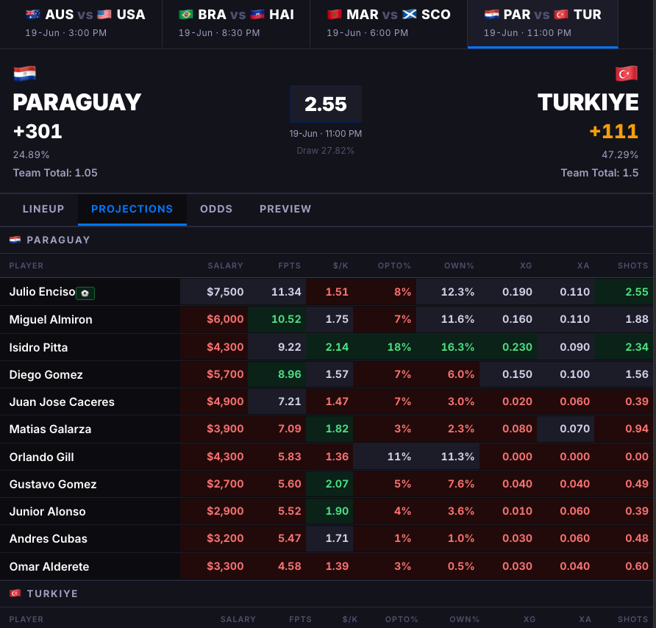656x628 pixels.
Task: Click Andres Cubas's 1.71 $/K value
Action: click(337, 538)
